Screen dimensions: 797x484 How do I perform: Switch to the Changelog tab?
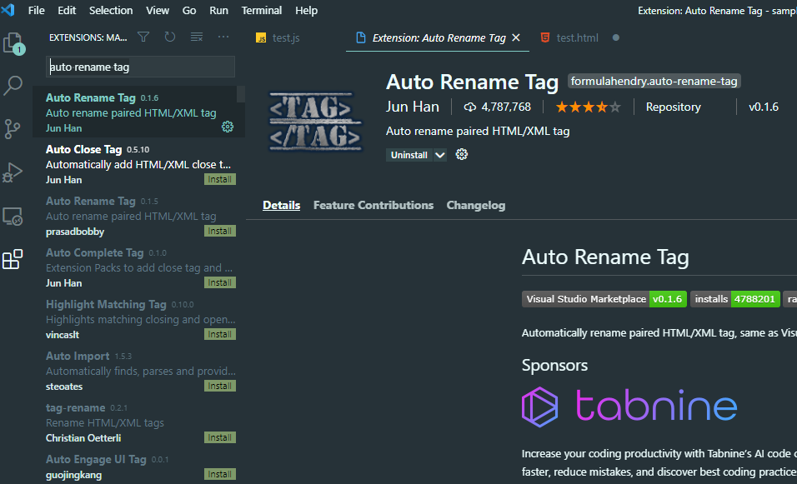pyautogui.click(x=476, y=205)
